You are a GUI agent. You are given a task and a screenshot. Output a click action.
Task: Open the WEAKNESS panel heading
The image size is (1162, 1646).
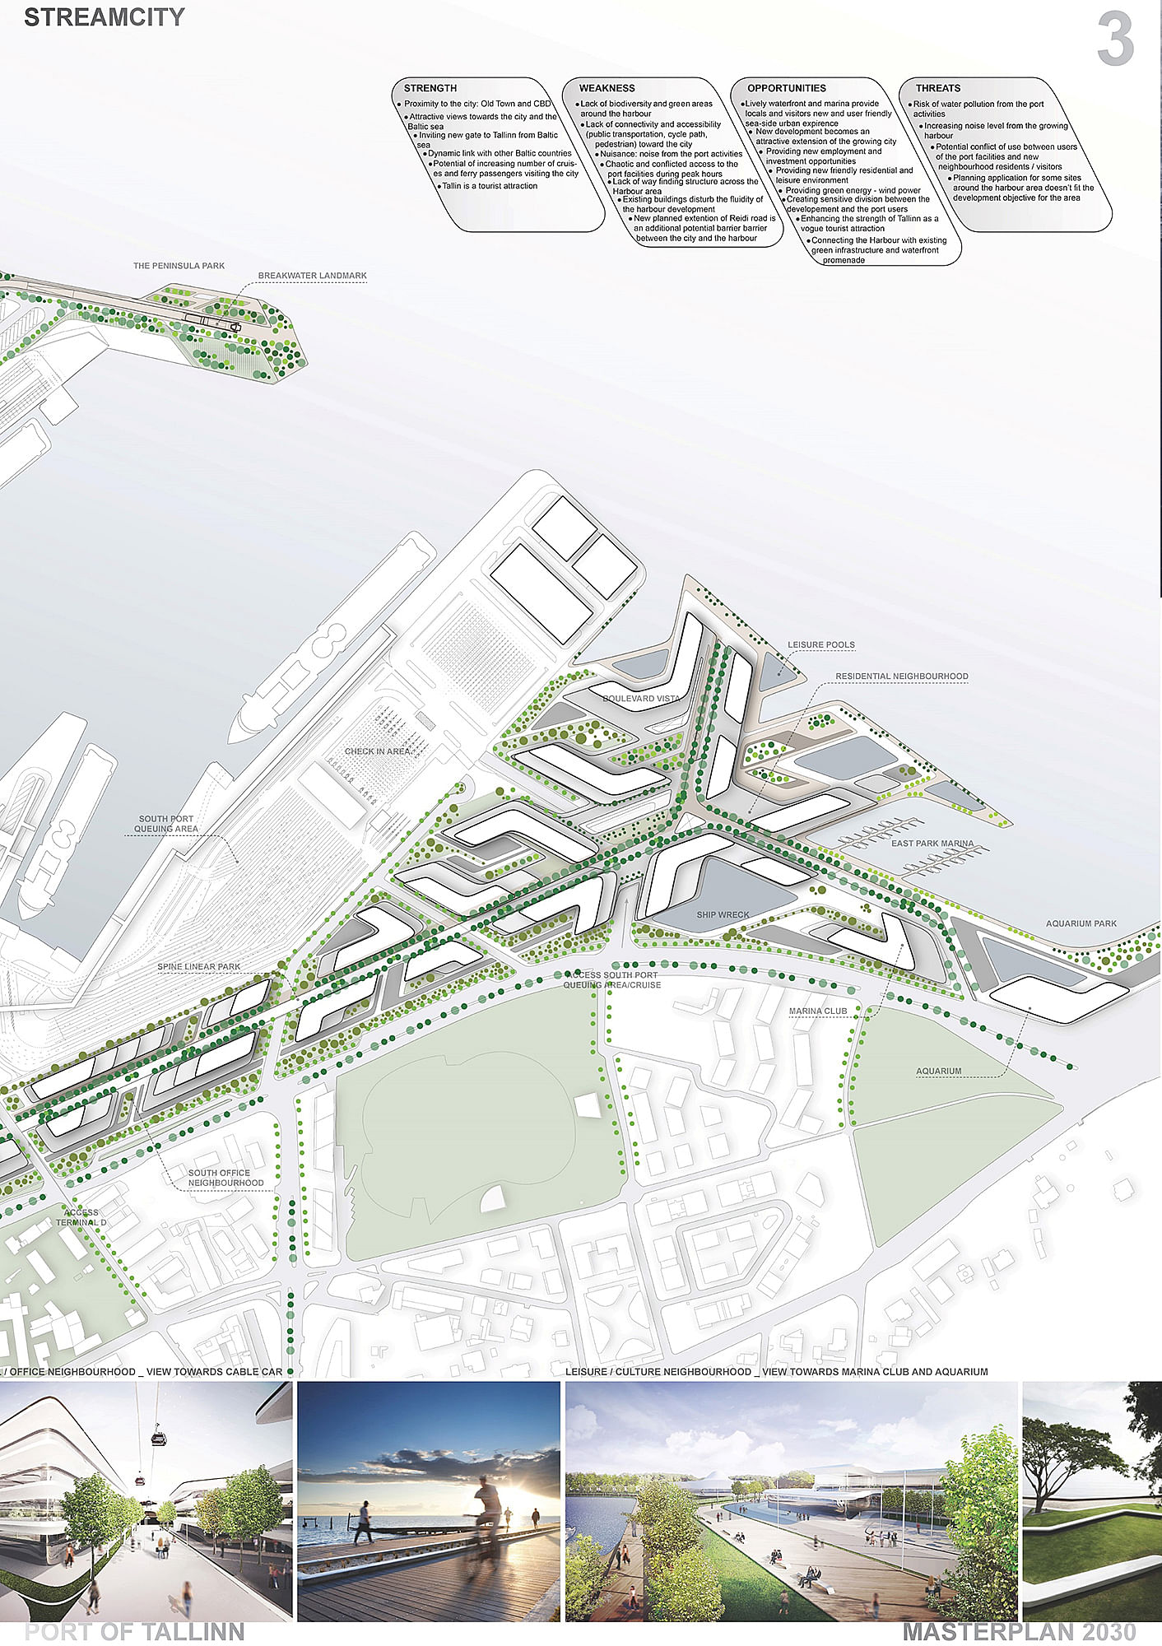pyautogui.click(x=607, y=88)
